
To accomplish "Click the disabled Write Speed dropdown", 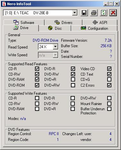I will (x=48, y=55).
